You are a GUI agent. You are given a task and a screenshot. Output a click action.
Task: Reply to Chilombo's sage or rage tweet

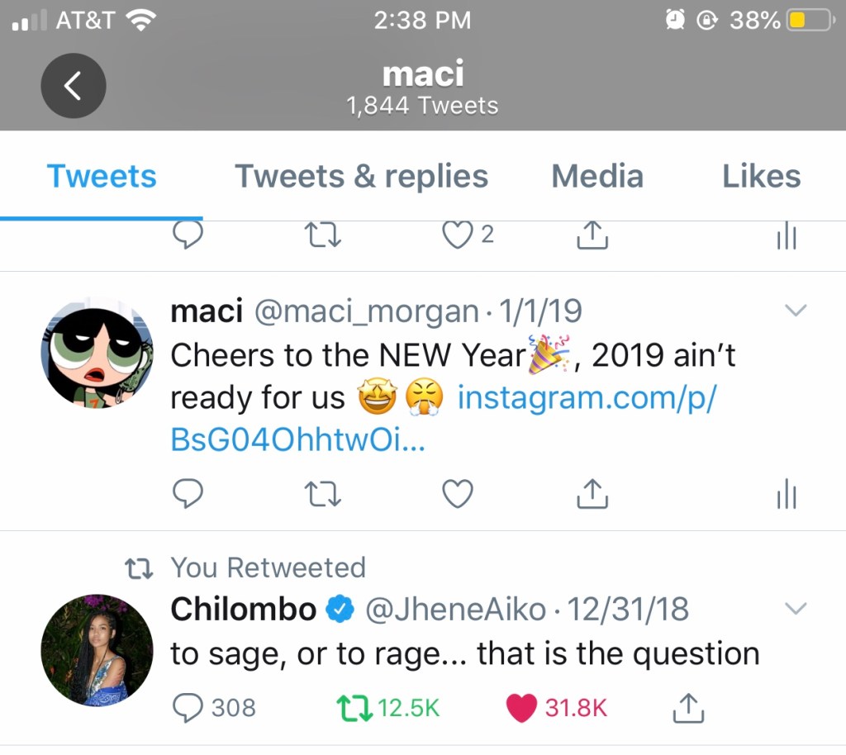pyautogui.click(x=188, y=707)
